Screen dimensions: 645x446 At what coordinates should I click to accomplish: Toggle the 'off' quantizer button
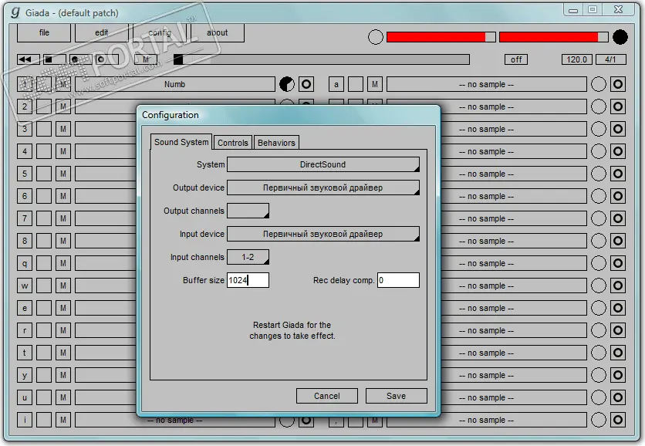(516, 59)
